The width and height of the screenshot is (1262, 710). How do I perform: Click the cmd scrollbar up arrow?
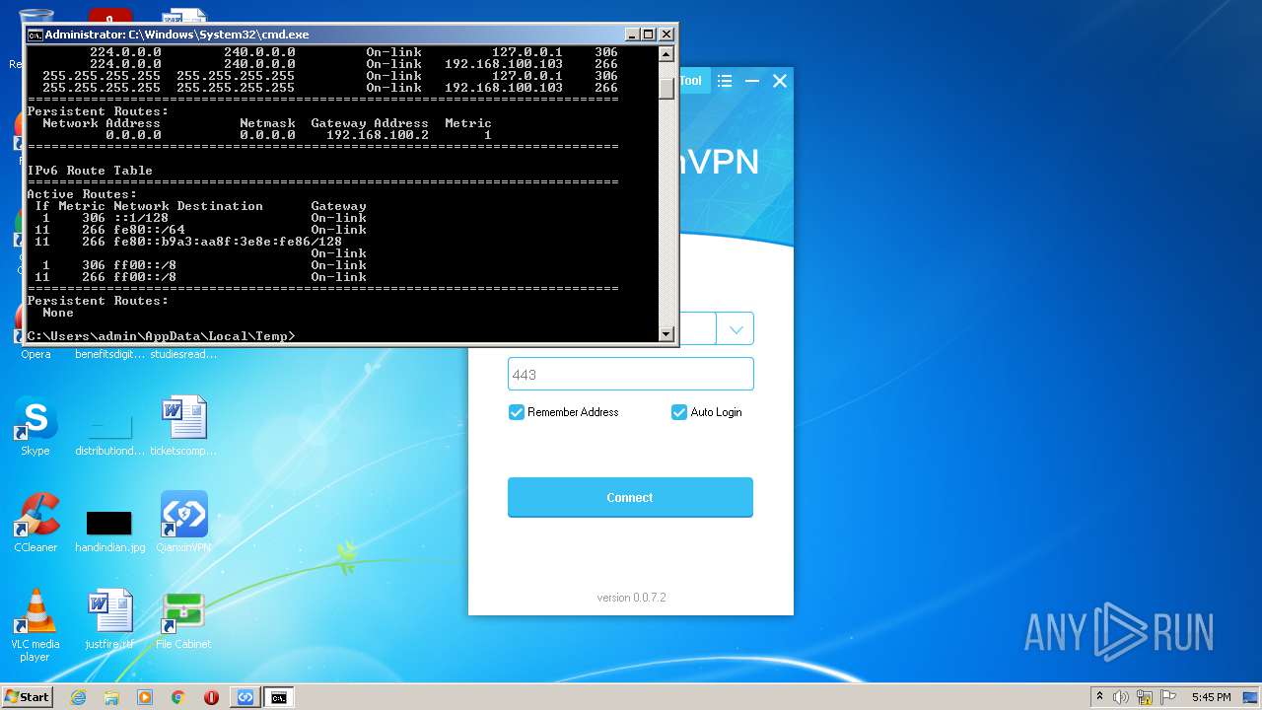(666, 54)
